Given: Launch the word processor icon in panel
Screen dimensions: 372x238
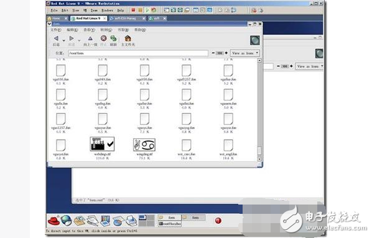Looking at the screenshot, I should point(93,221).
